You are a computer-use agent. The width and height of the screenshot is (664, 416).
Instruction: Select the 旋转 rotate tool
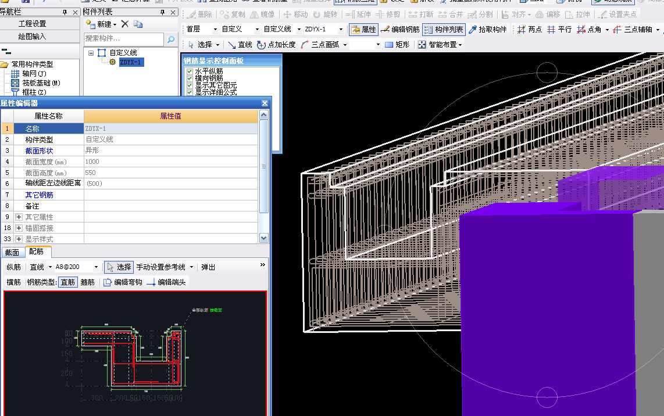[x=325, y=15]
